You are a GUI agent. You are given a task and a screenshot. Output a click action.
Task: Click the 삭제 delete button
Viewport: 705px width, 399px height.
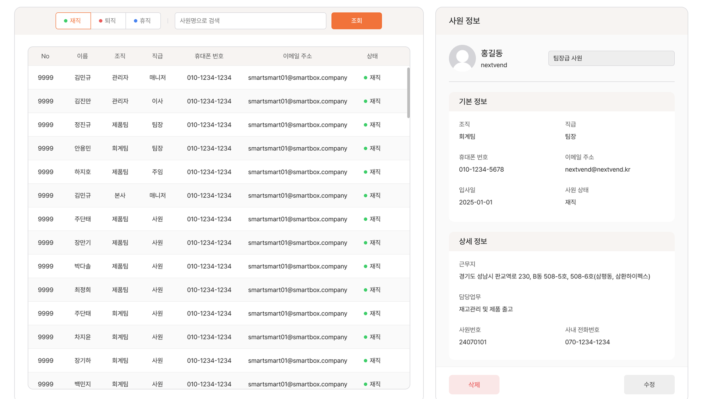pyautogui.click(x=474, y=385)
